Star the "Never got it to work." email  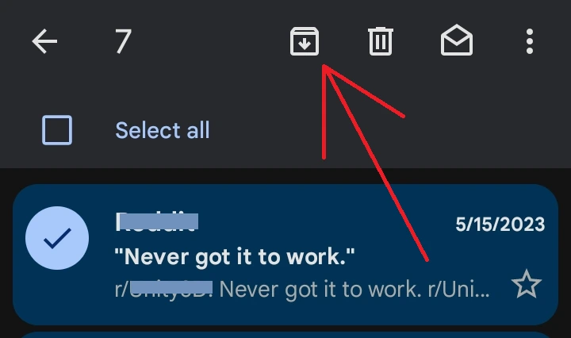(527, 284)
